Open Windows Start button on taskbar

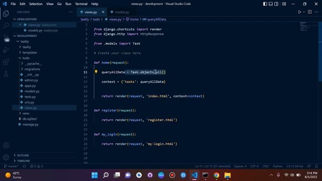[95, 175]
